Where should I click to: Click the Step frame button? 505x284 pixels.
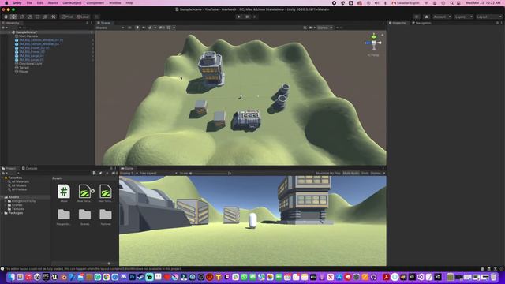(255, 17)
